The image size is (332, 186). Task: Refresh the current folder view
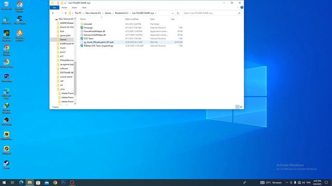coord(178,13)
